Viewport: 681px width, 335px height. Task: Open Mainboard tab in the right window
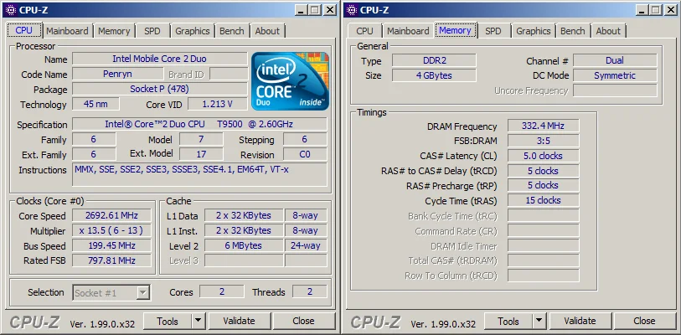pos(408,31)
